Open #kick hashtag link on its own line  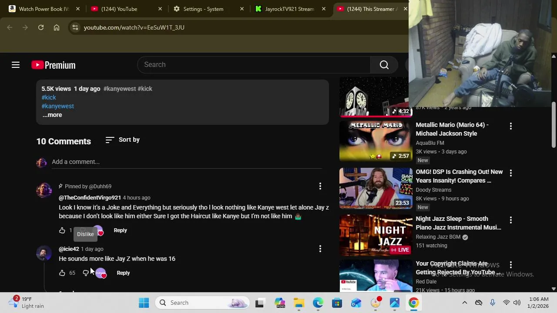pos(49,97)
